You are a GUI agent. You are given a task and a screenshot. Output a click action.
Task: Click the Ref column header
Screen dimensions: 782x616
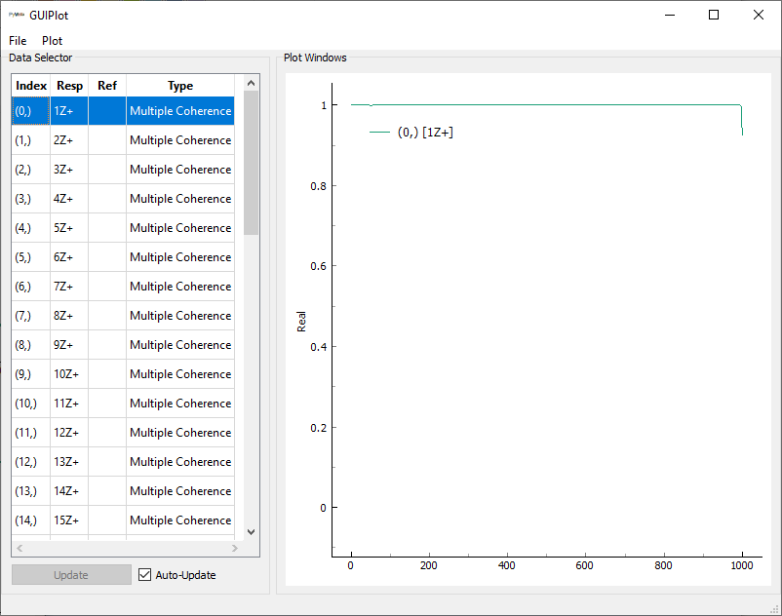click(107, 85)
